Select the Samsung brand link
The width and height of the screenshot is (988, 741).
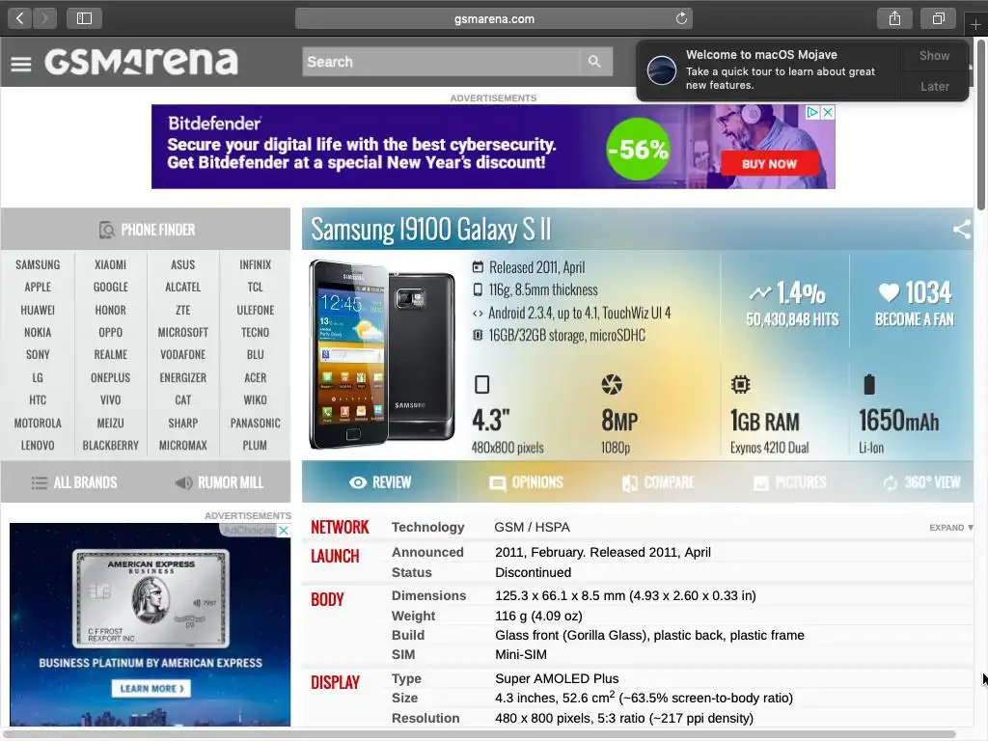point(38,264)
